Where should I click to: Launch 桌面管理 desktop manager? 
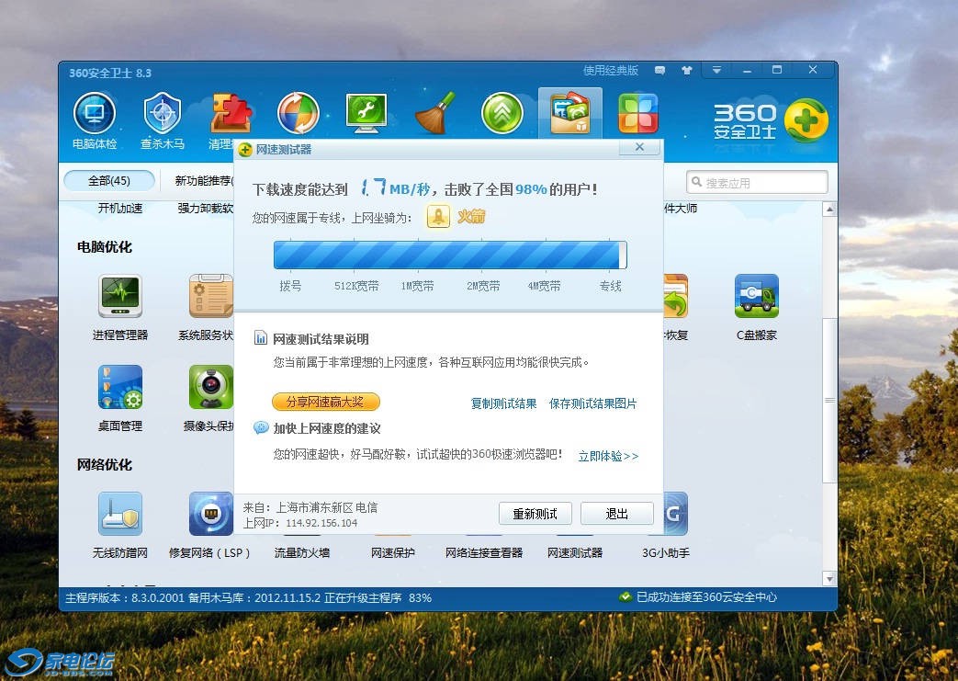(x=120, y=387)
